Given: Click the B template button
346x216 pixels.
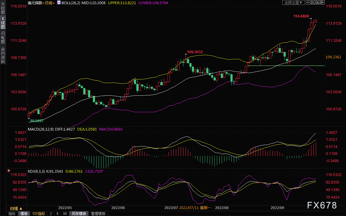Looking at the screenshot, I should pos(57,214).
